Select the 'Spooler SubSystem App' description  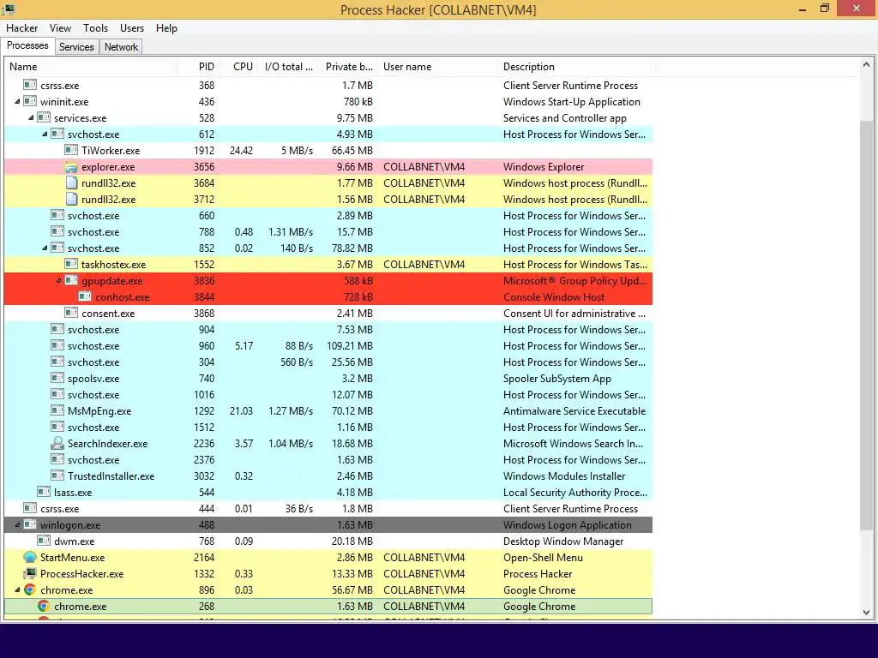click(557, 378)
